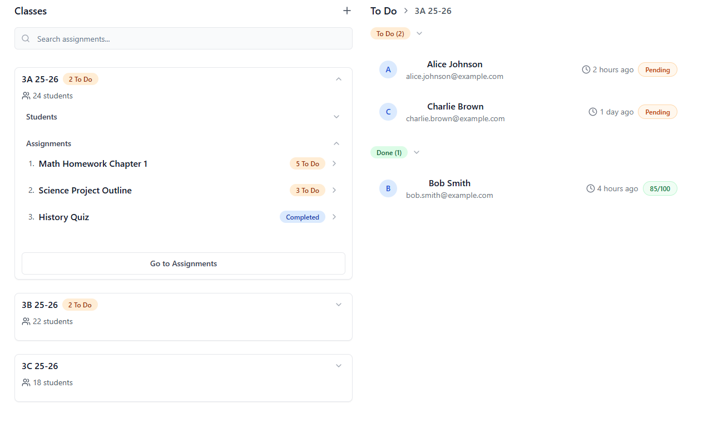
Task: Click the 85/100 score badge for Bob Smith
Action: click(x=660, y=188)
